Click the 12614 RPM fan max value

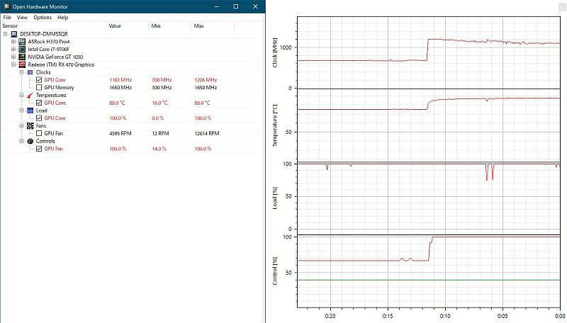(x=207, y=133)
